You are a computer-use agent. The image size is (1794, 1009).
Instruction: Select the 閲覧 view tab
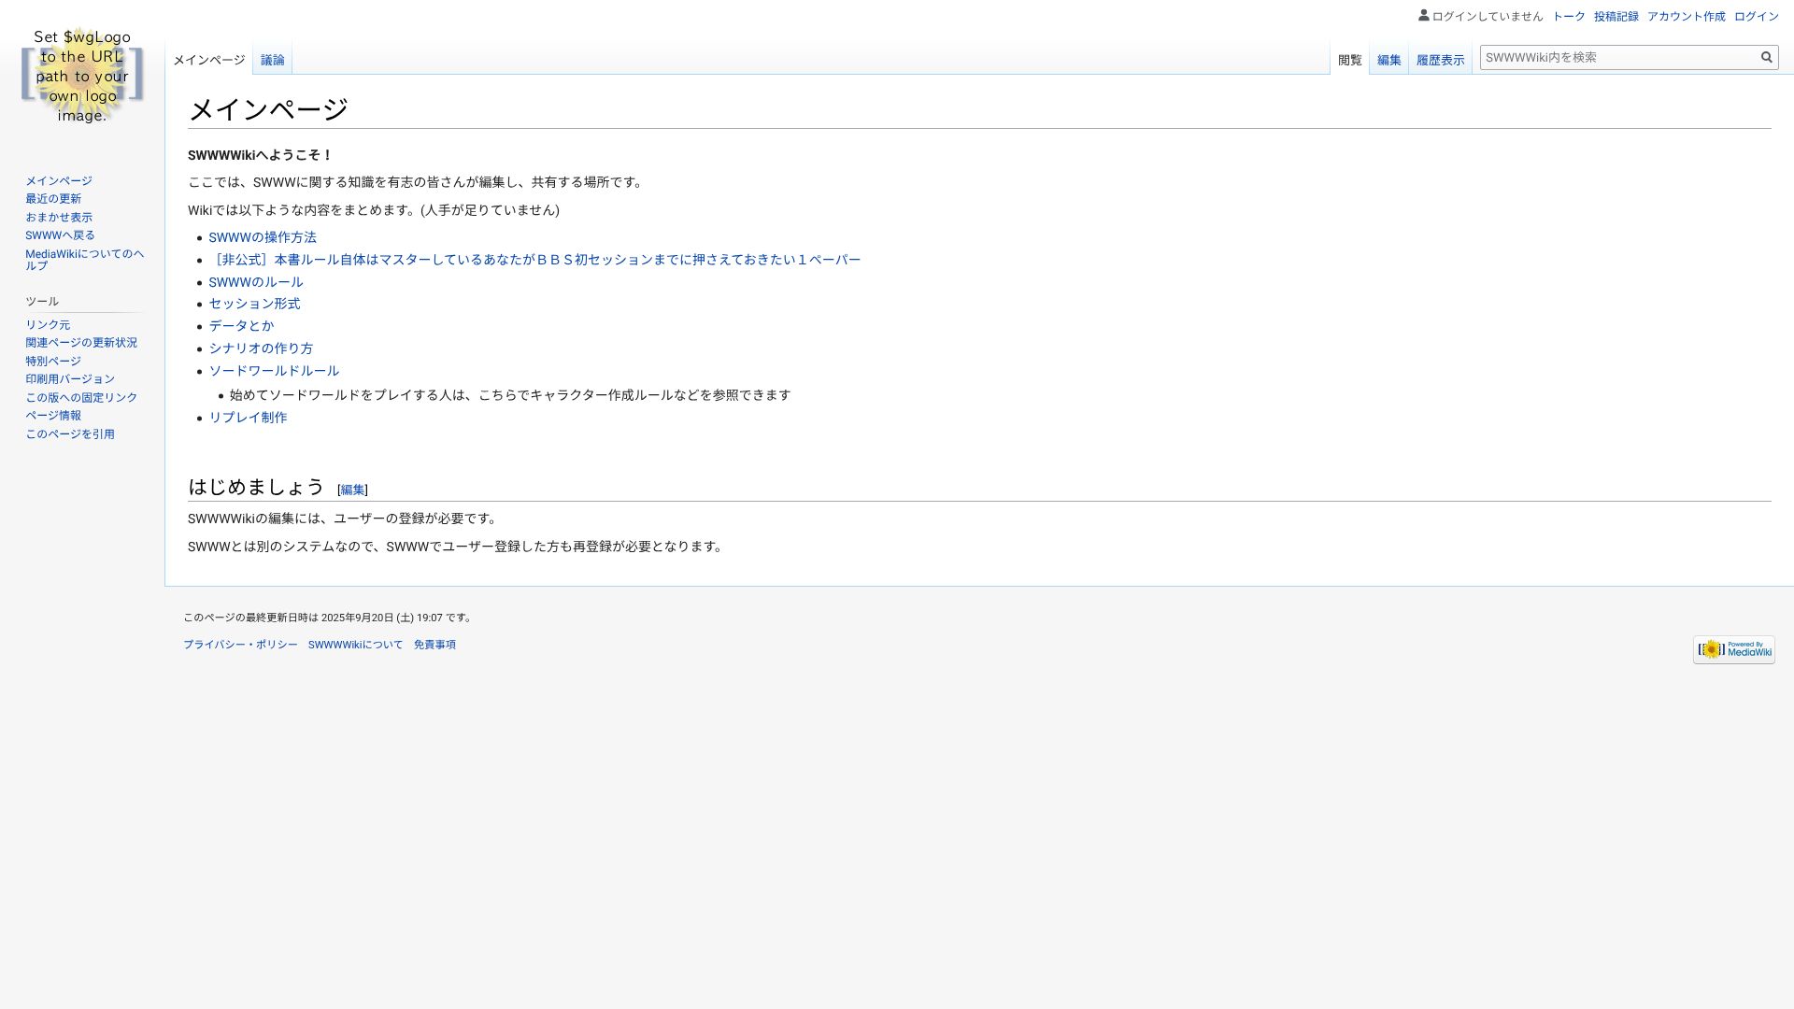1349,59
